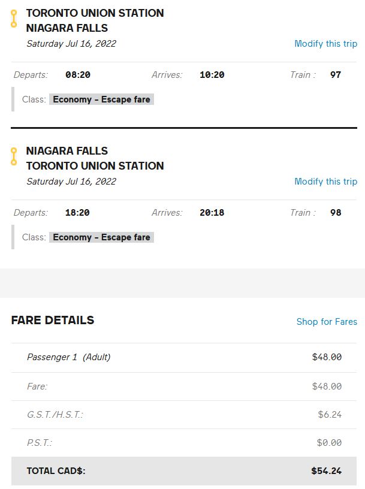Click the G.S.T./H.S.T. amount of $6.24
This screenshot has height=489, width=365.
330,415
